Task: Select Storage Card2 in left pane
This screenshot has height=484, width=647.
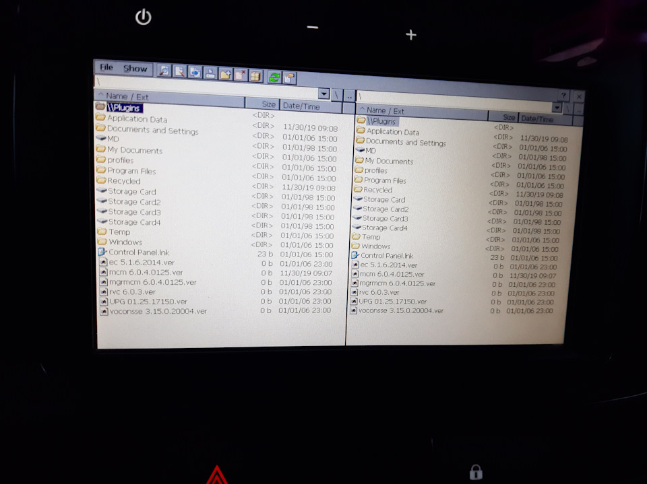Action: (129, 201)
